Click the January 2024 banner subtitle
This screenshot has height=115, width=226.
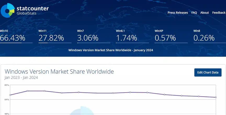(110, 50)
